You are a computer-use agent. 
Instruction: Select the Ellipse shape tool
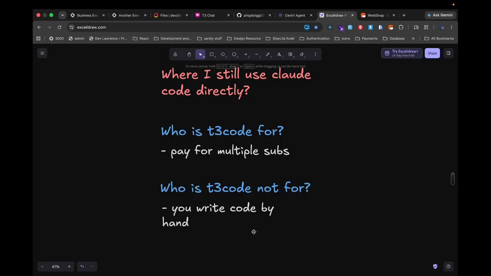(x=234, y=54)
